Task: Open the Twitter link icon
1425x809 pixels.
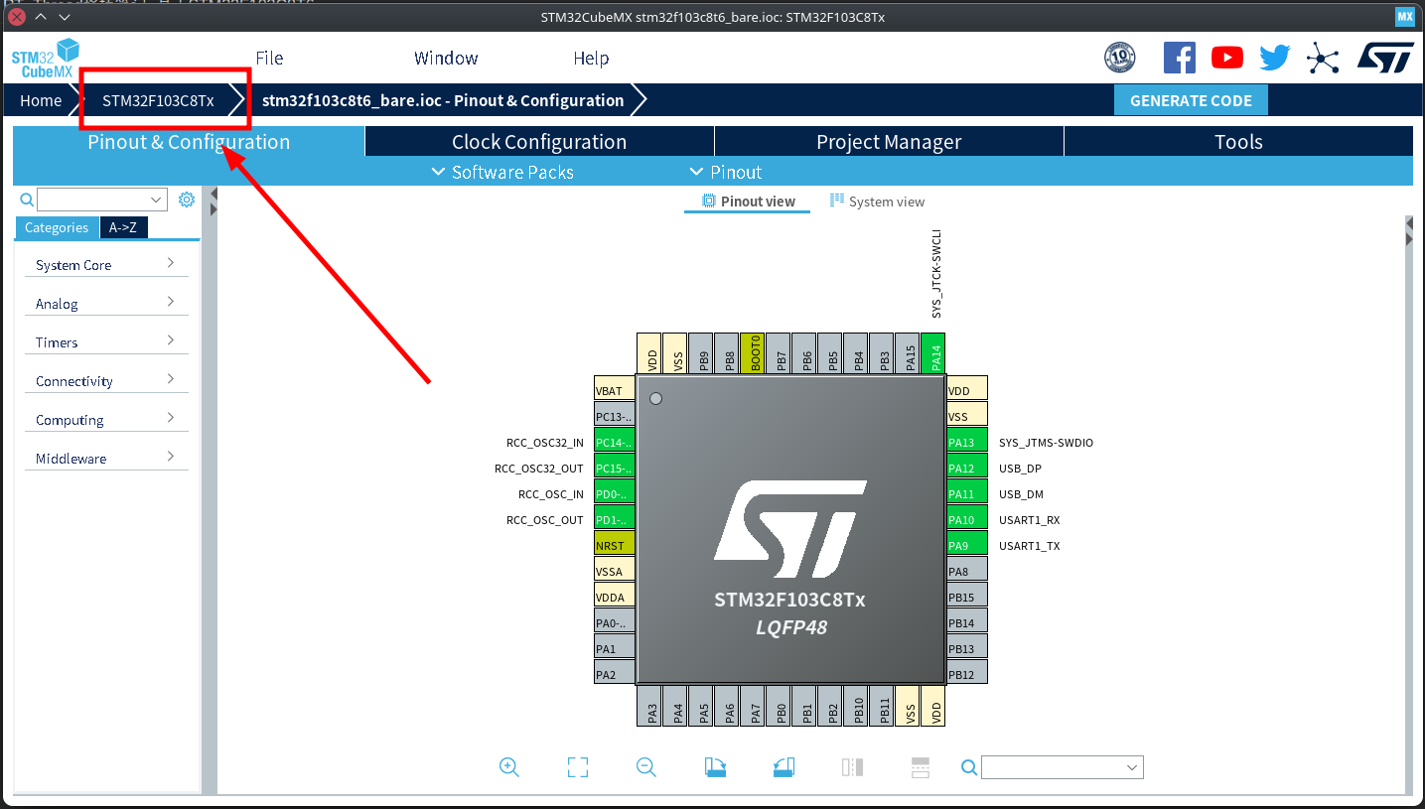Action: point(1275,58)
